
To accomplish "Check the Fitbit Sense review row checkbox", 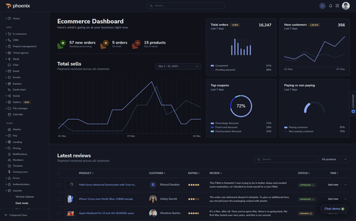I will click(59, 185).
